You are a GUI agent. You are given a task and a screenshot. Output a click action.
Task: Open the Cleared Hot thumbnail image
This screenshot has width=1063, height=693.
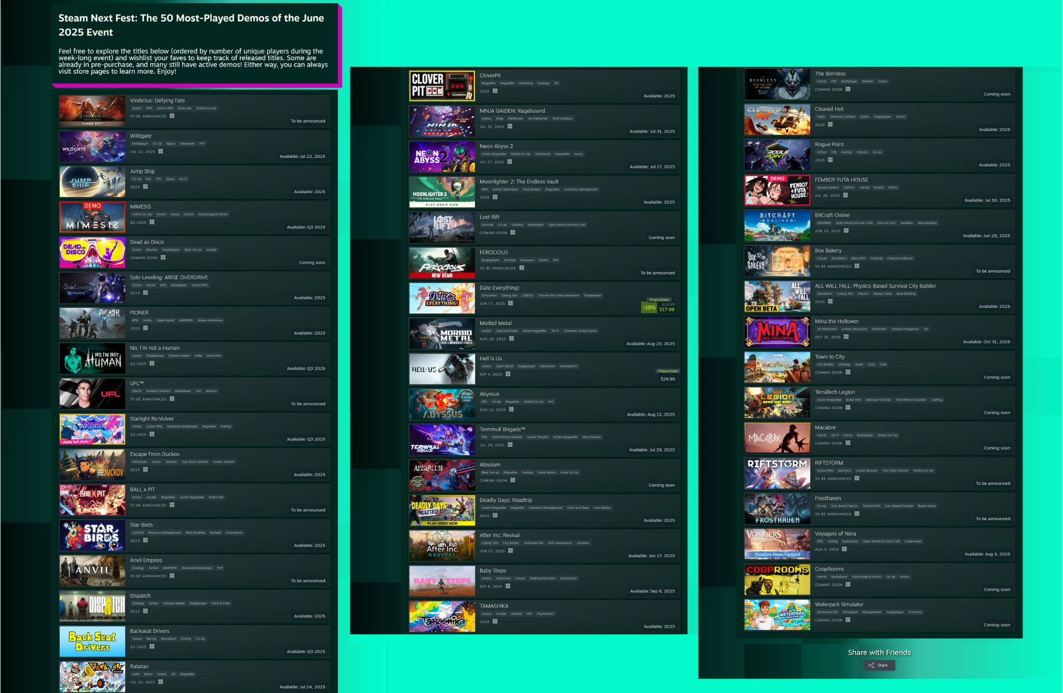(777, 119)
